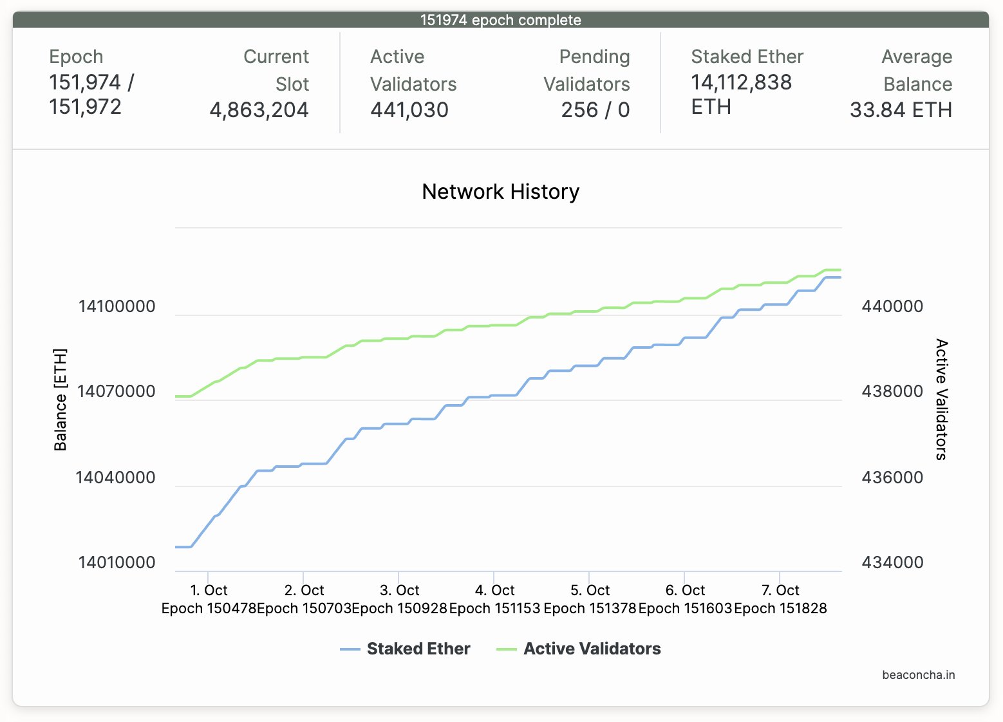Click the Active Validators count 441,030
Screen dimensions: 1003x722
(409, 110)
